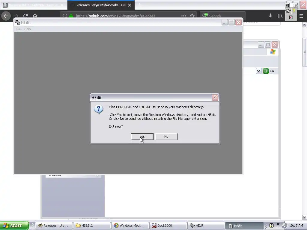Click the page scrollbar up arrow
This screenshot has width=307, height=230.
click(x=305, y=25)
